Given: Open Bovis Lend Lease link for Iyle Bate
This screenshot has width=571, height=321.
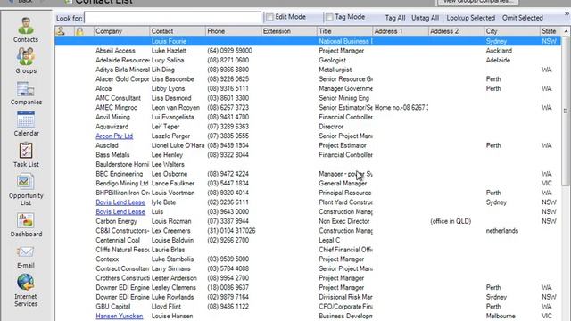Looking at the screenshot, I should pyautogui.click(x=120, y=202).
